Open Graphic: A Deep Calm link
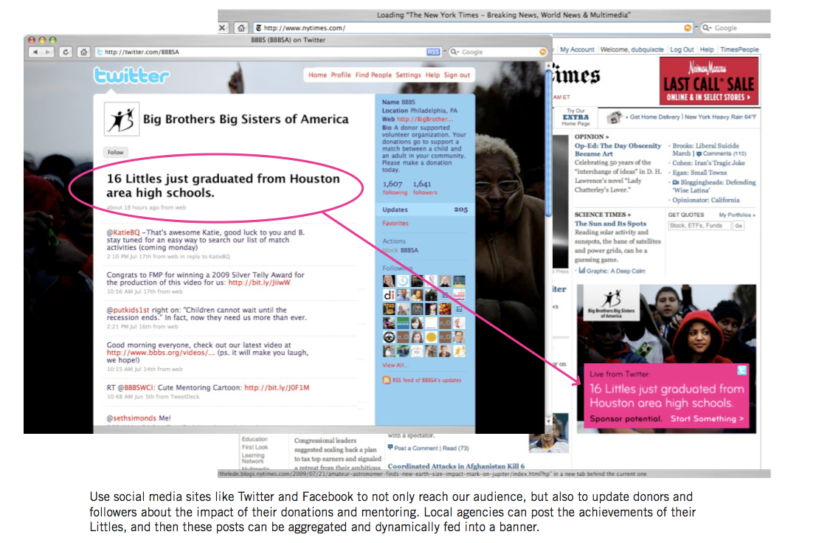 [x=615, y=271]
